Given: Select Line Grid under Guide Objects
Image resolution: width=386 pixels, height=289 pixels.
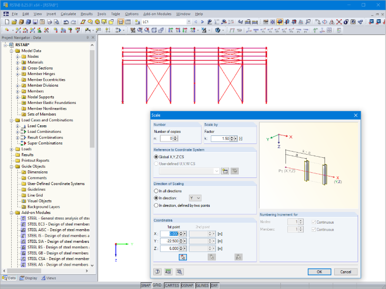Looking at the screenshot, I should pyautogui.click(x=35, y=195).
